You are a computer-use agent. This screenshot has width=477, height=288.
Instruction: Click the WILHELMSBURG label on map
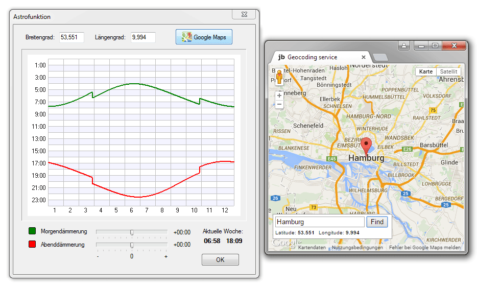point(368,190)
